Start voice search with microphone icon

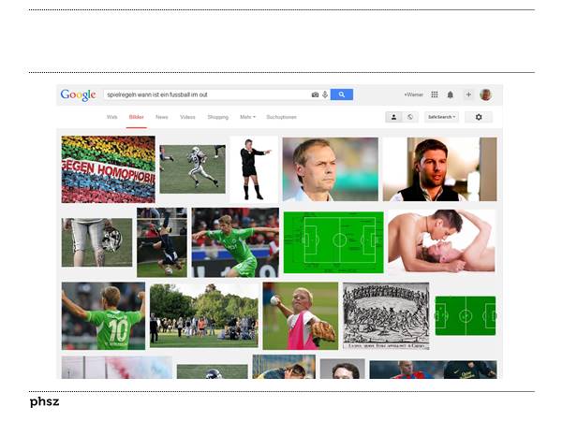click(325, 94)
